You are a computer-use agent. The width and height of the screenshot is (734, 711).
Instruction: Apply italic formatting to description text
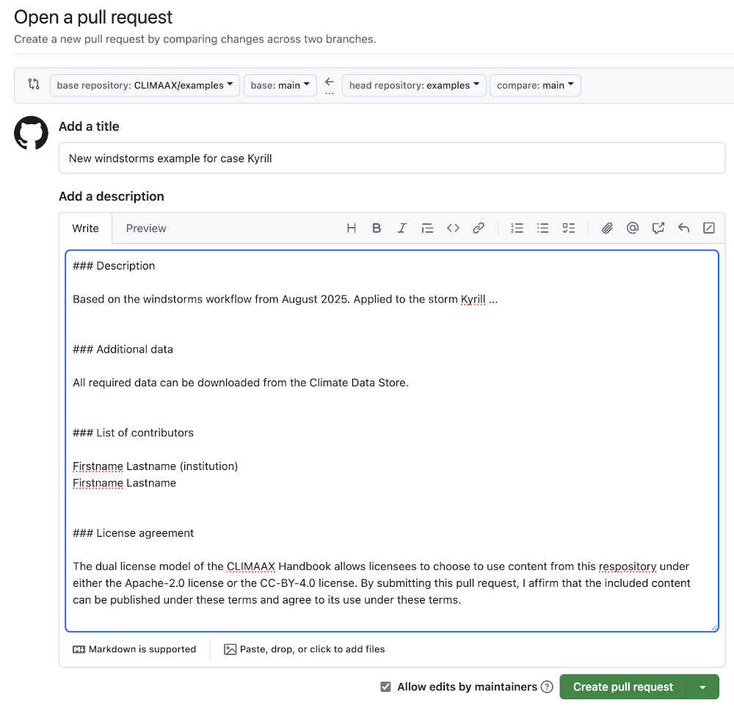(402, 228)
